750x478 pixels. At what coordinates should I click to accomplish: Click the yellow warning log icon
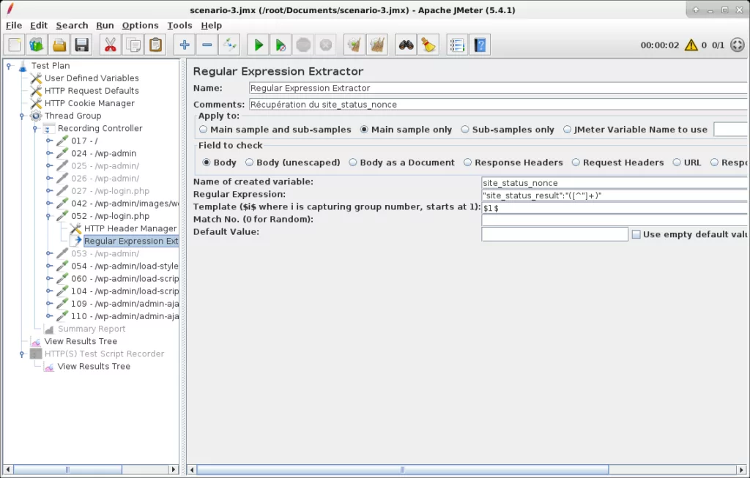pyautogui.click(x=691, y=45)
